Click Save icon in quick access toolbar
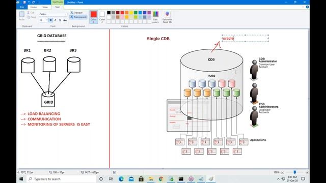The width and height of the screenshot is (326, 183). 24,2
